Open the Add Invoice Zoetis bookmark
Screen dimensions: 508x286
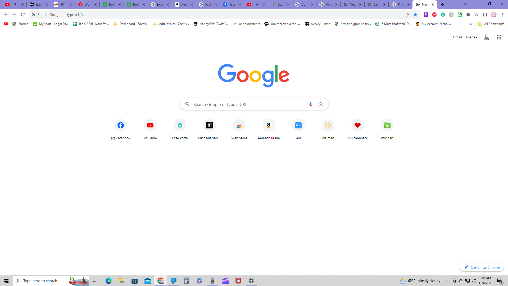tap(171, 24)
